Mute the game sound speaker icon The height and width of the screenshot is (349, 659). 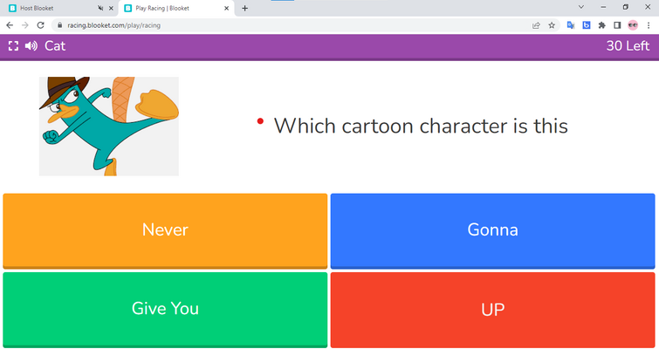click(31, 46)
